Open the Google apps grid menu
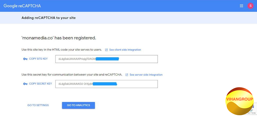257x117 pixels. (241, 6)
